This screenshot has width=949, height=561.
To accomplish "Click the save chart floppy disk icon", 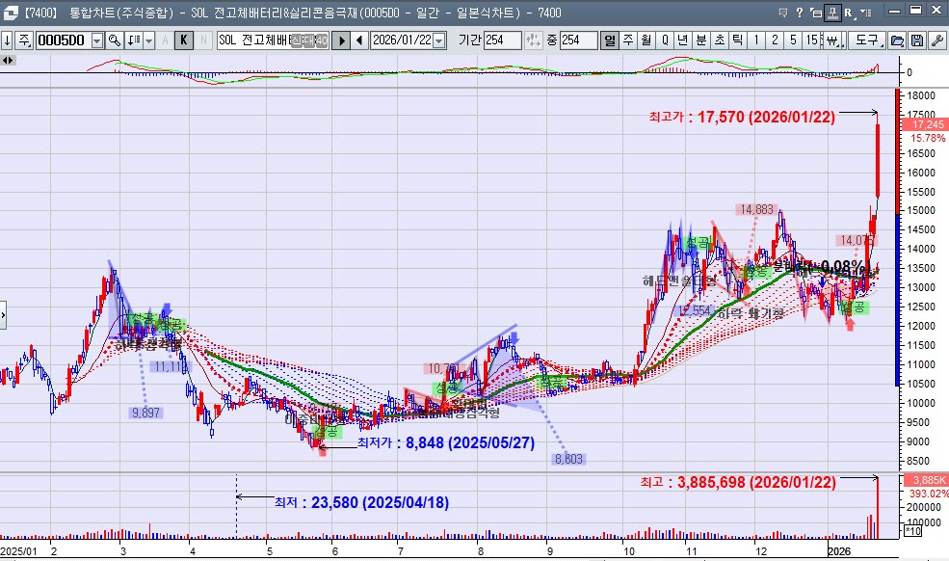I will tap(916, 40).
